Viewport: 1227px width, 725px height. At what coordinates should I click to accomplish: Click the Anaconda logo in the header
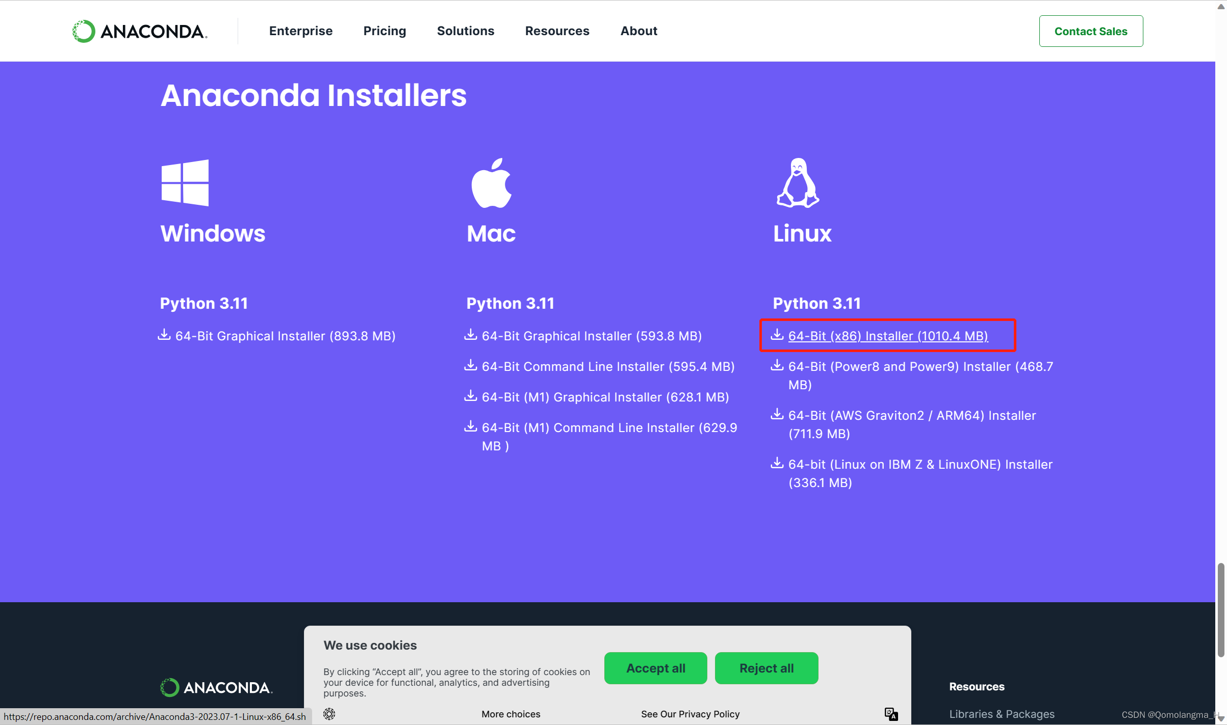point(139,31)
